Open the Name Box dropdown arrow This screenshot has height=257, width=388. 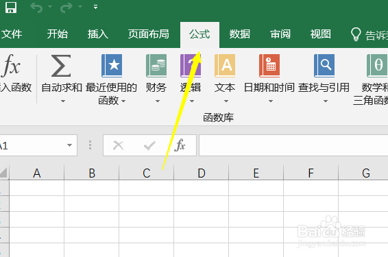[69, 145]
